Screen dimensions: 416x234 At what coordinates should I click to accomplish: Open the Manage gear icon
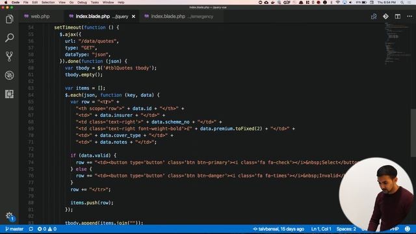click(9, 215)
